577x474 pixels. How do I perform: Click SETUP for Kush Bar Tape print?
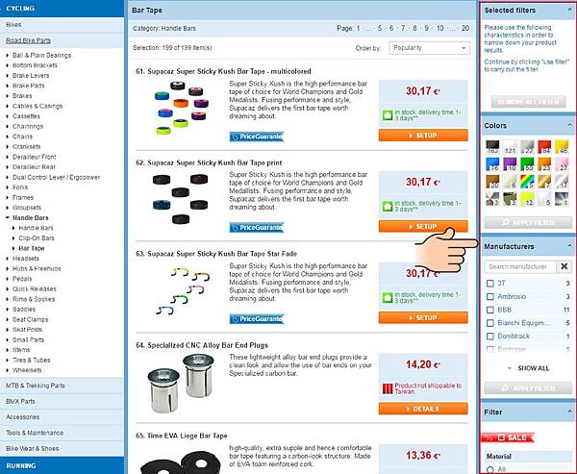pos(423,226)
